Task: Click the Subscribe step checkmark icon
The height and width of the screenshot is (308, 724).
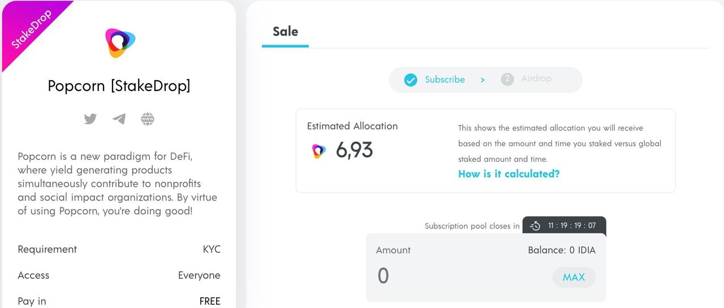Action: pos(411,80)
